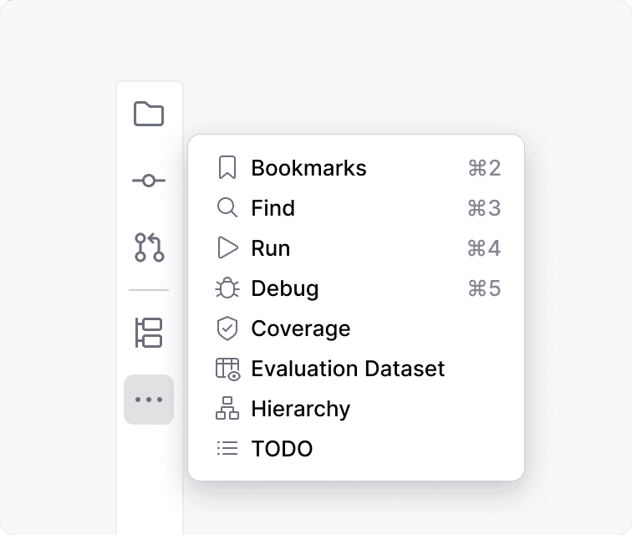Click the TODO list icon

[x=227, y=449]
